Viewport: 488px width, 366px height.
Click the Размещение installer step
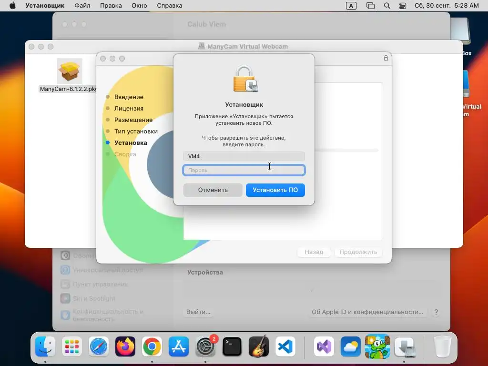point(133,120)
